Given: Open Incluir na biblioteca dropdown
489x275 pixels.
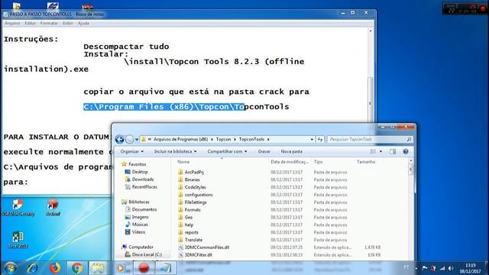Looking at the screenshot, I should click(175, 151).
